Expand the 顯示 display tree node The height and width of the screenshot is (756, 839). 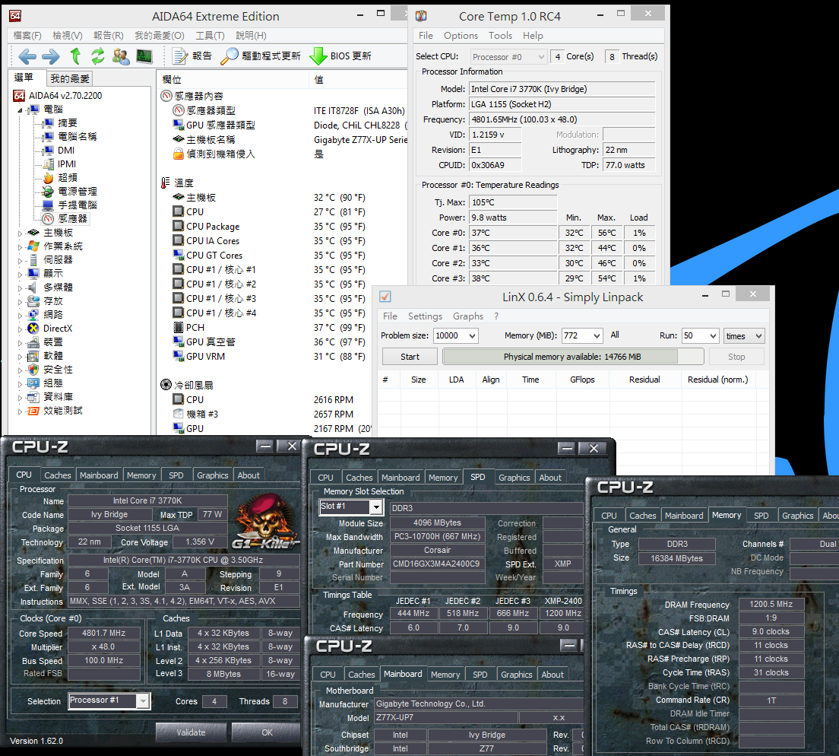pos(20,274)
